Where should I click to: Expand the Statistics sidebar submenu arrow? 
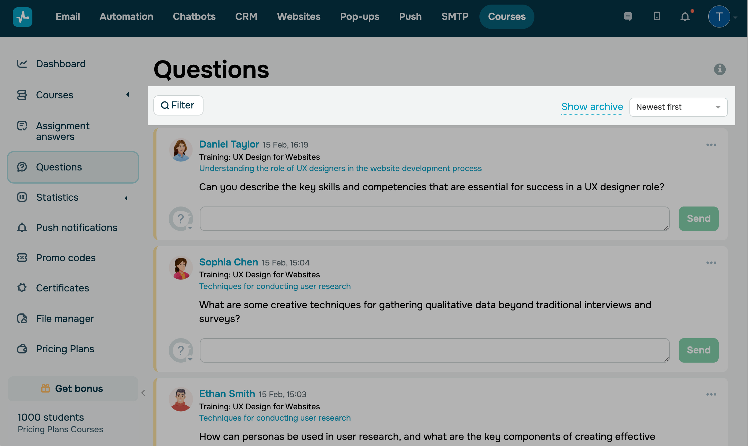[x=126, y=198]
